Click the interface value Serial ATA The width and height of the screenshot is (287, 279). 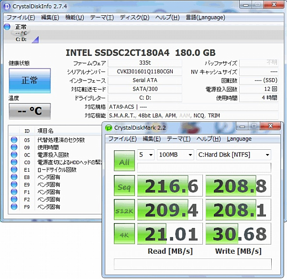pos(145,80)
